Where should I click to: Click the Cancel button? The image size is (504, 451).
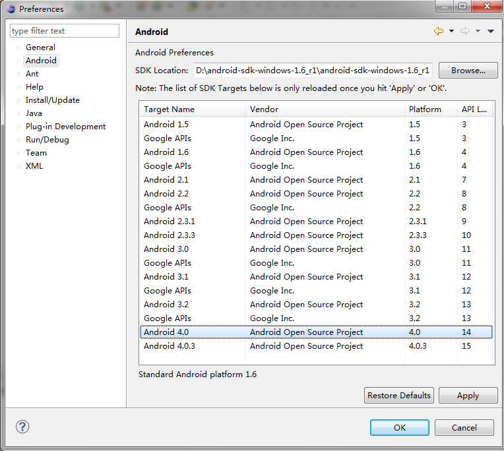point(464,427)
